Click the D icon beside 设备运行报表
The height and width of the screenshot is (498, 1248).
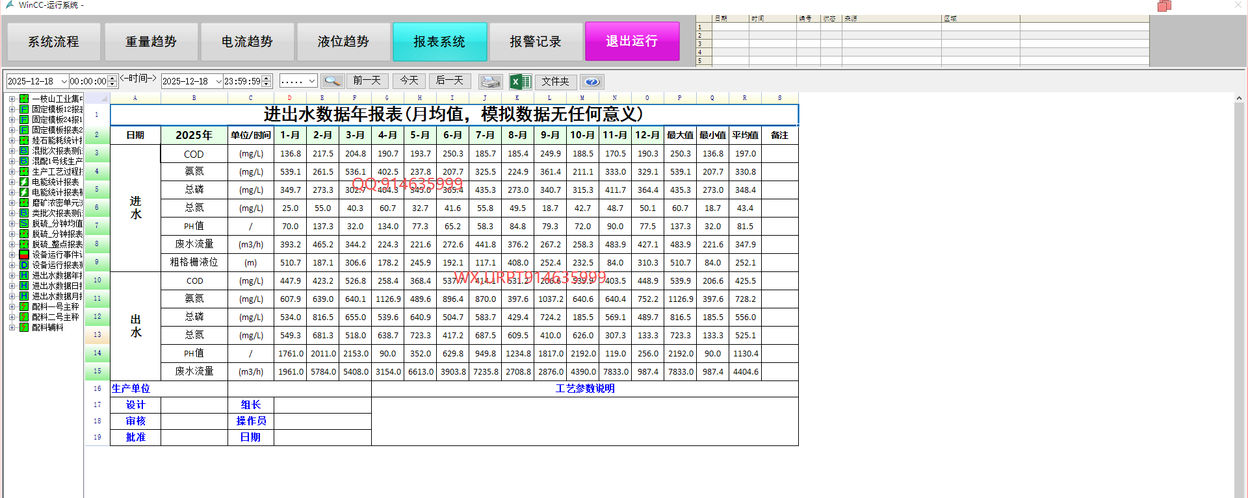tap(24, 265)
